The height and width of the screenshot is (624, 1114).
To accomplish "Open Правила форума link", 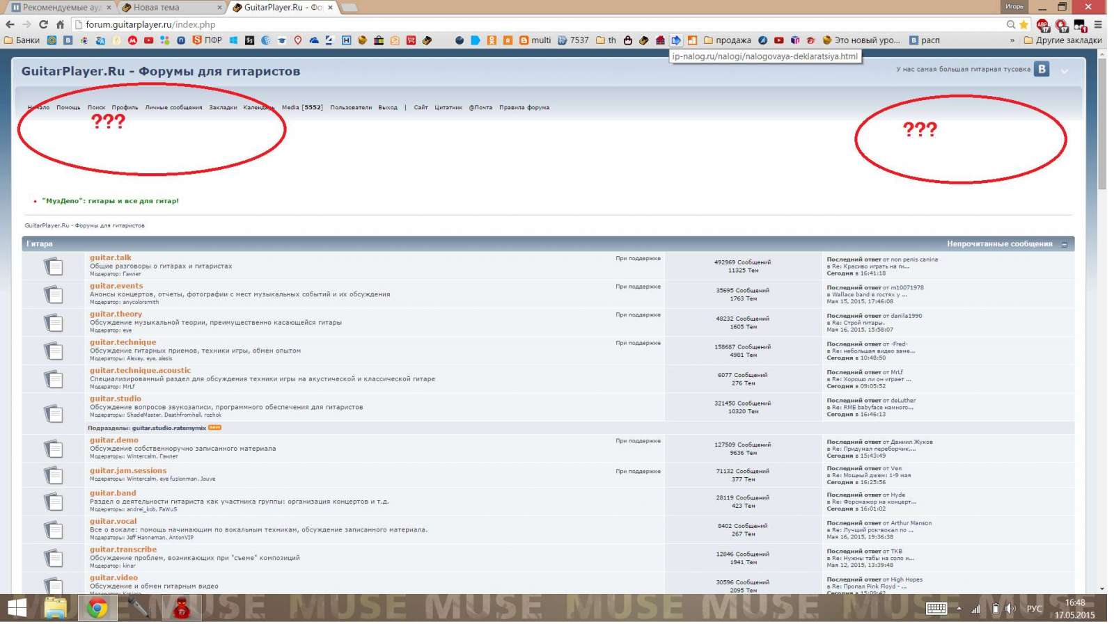I will point(524,108).
